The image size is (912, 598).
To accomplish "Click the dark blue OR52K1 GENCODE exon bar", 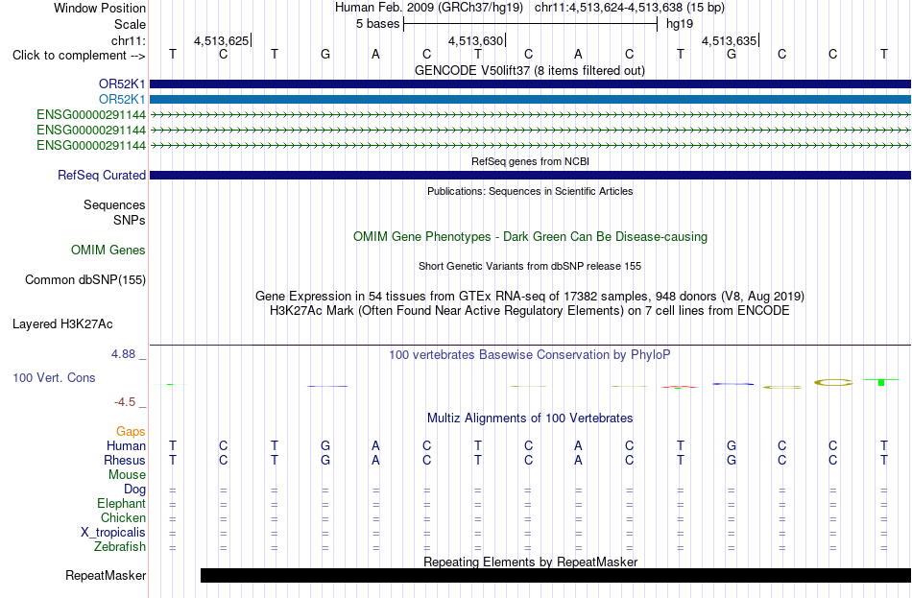I will point(530,84).
